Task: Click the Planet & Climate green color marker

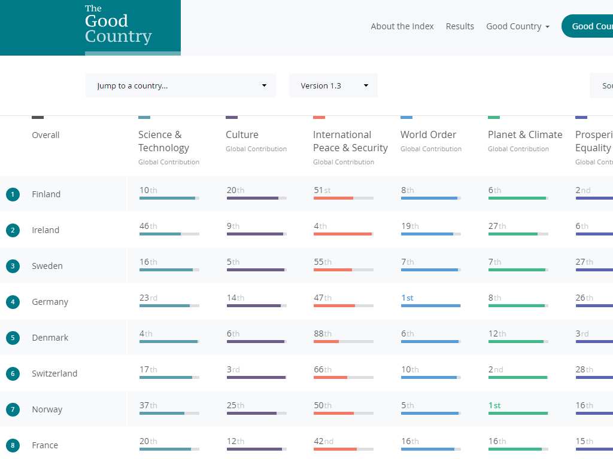Action: point(494,118)
